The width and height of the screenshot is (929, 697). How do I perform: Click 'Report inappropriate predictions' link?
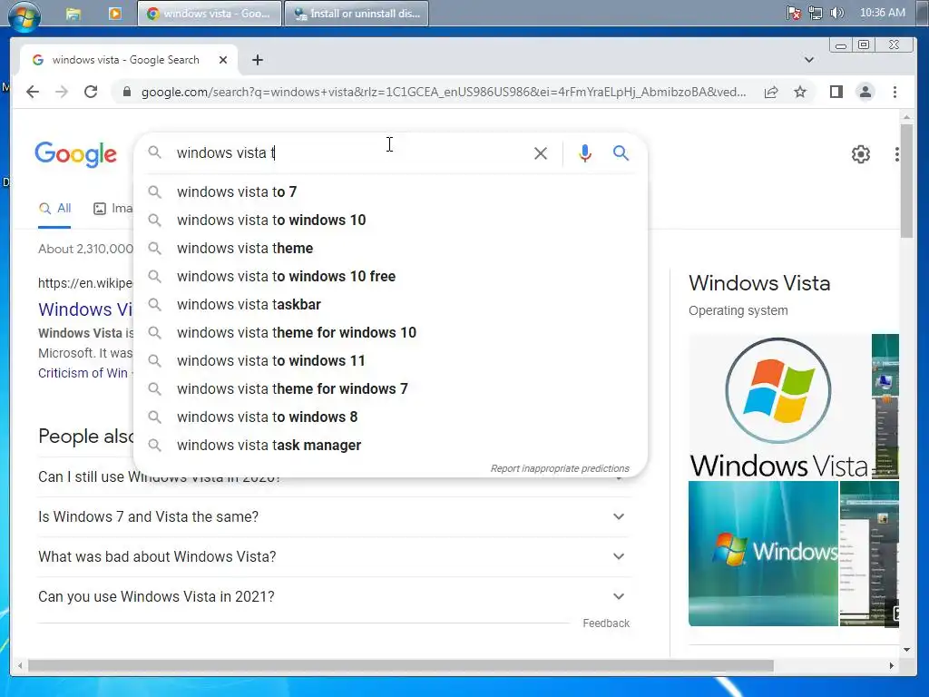(560, 469)
